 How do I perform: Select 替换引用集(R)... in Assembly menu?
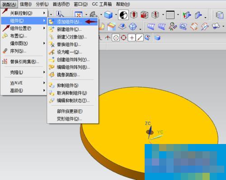24,62
